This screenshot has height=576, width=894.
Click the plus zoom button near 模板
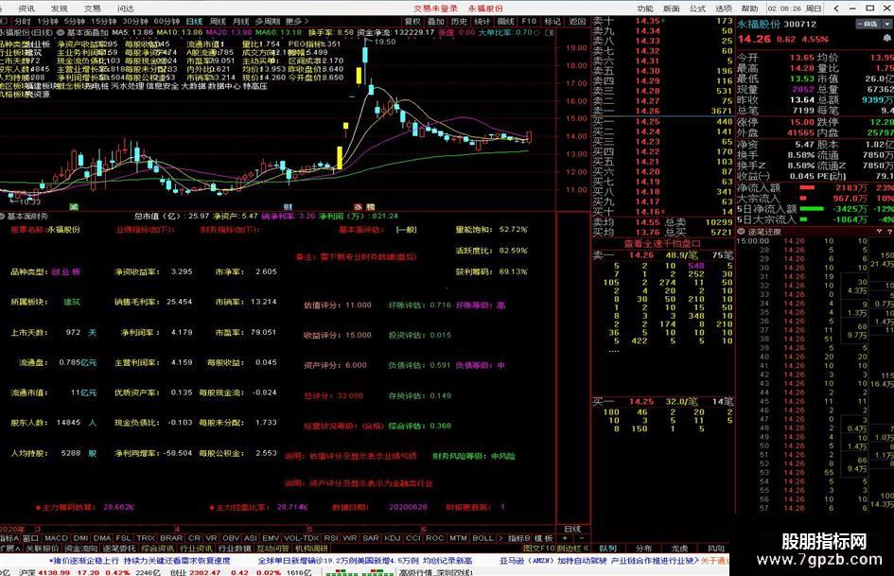565,538
